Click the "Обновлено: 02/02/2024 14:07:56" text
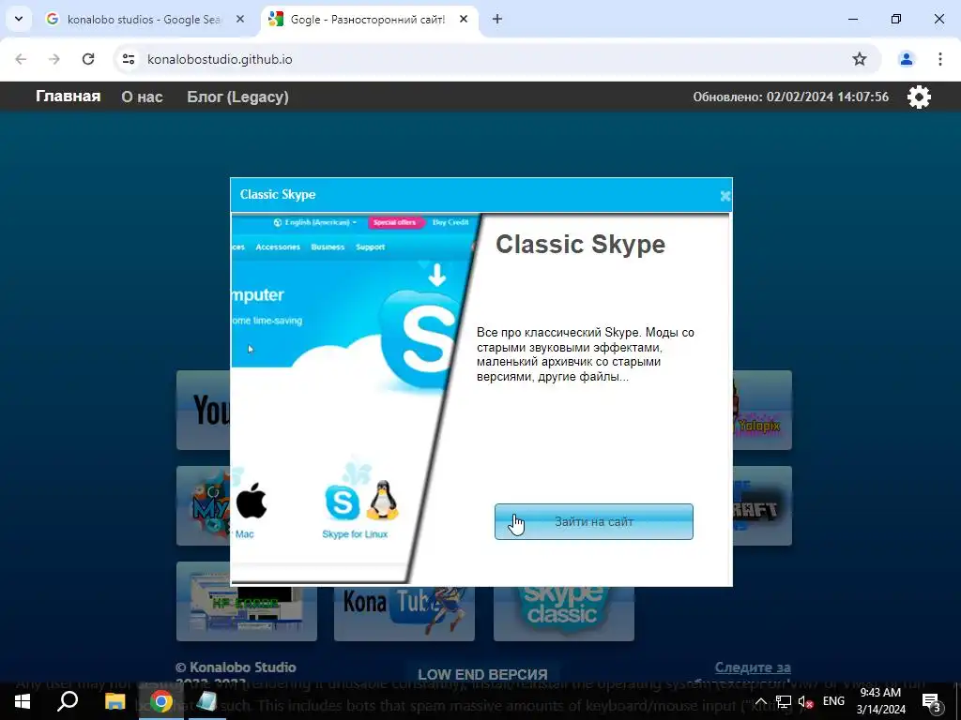The image size is (961, 720). [x=790, y=97]
